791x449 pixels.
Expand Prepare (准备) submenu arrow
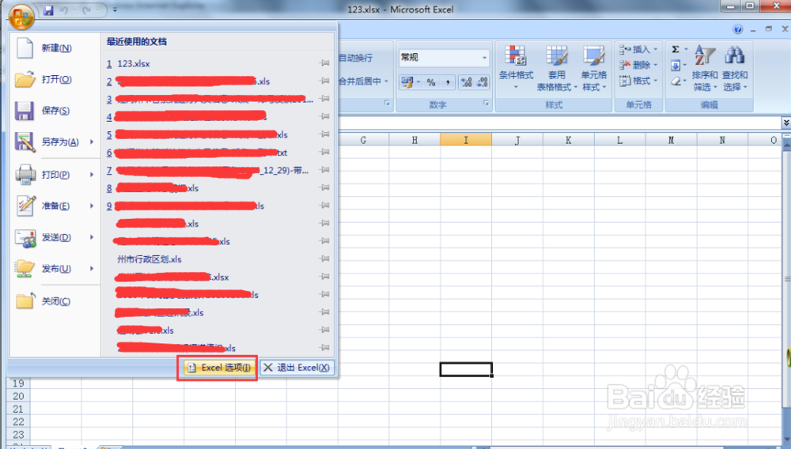(x=92, y=206)
